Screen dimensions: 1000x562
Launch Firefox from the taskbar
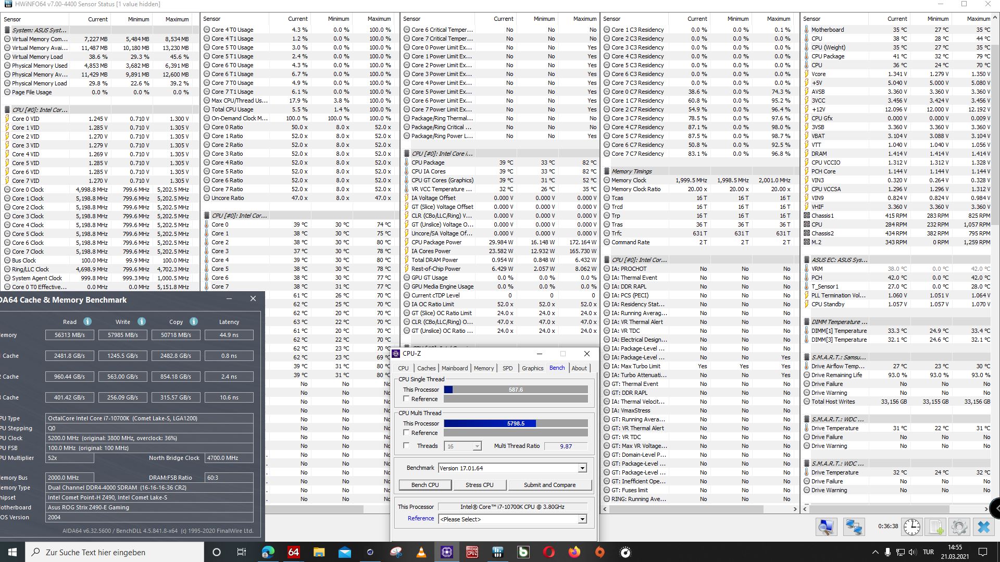(x=574, y=552)
